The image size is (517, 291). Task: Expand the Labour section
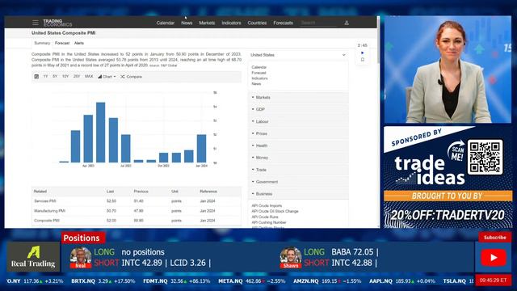(x=298, y=121)
